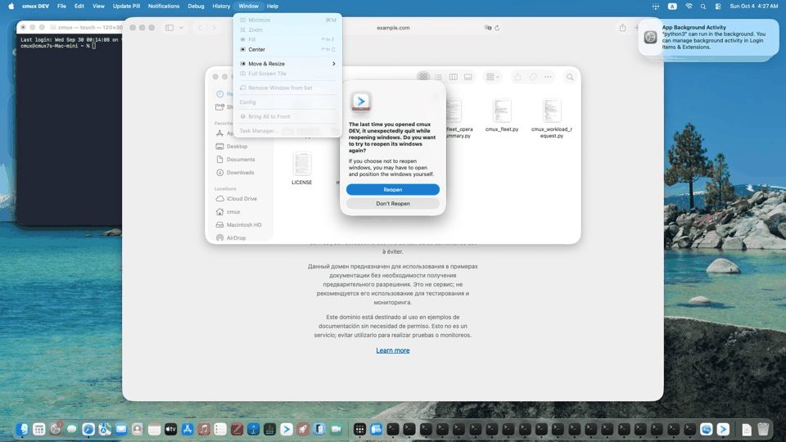The image size is (786, 442).
Task: Select the LICENSE file in Finder
Action: [302, 169]
